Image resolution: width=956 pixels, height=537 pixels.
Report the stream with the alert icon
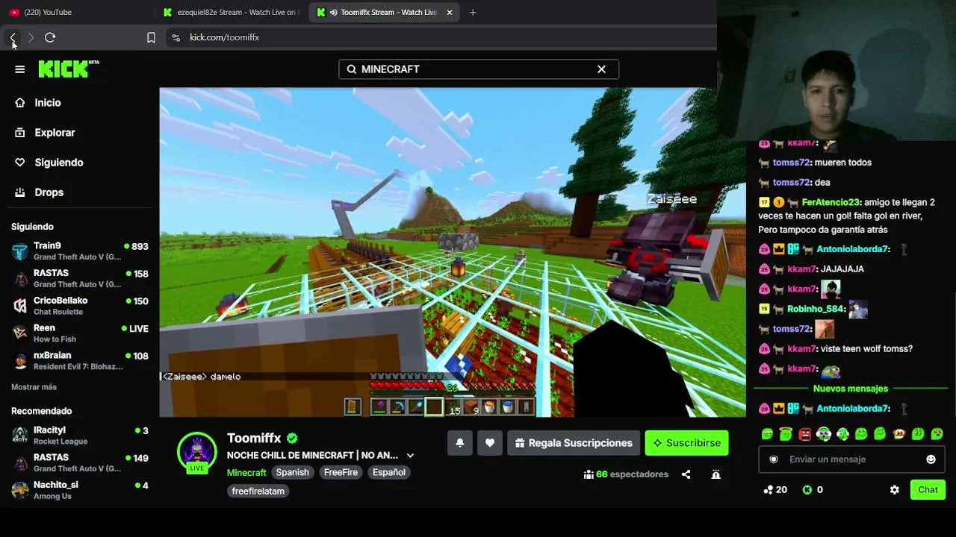tap(716, 474)
